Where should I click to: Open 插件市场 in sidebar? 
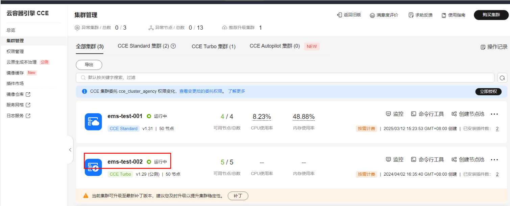[x=15, y=84]
